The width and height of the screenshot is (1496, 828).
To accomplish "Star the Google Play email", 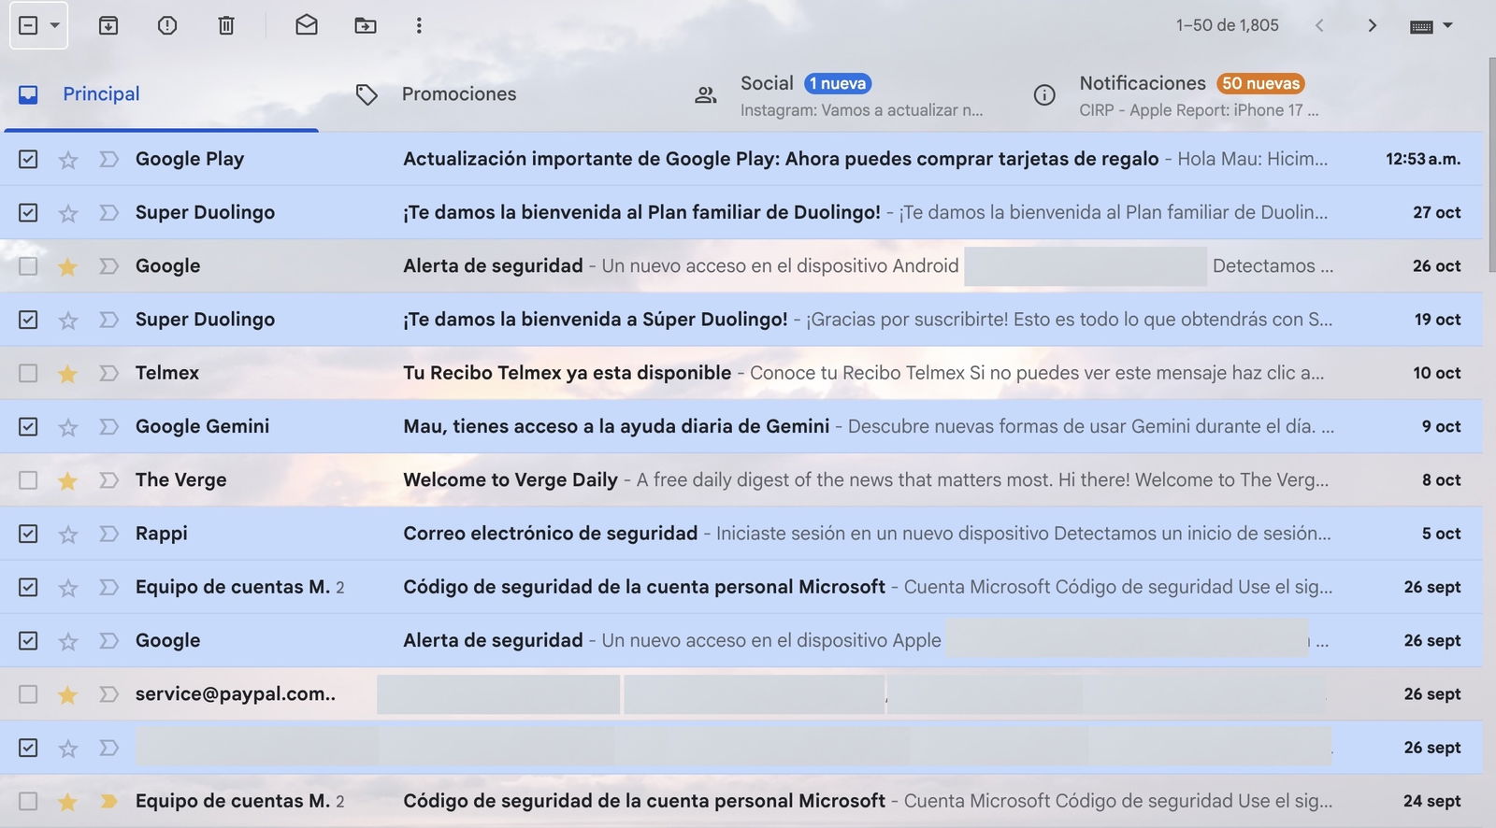I will click(67, 160).
